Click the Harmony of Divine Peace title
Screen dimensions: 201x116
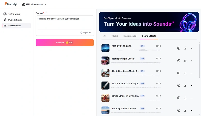(x=123, y=109)
